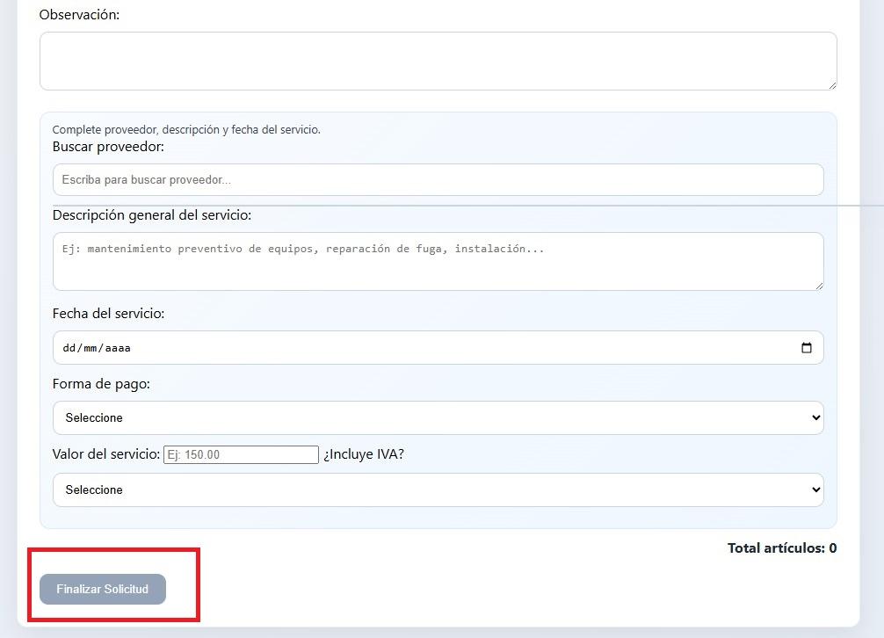Click the Buscar proveedor: label

(x=108, y=147)
